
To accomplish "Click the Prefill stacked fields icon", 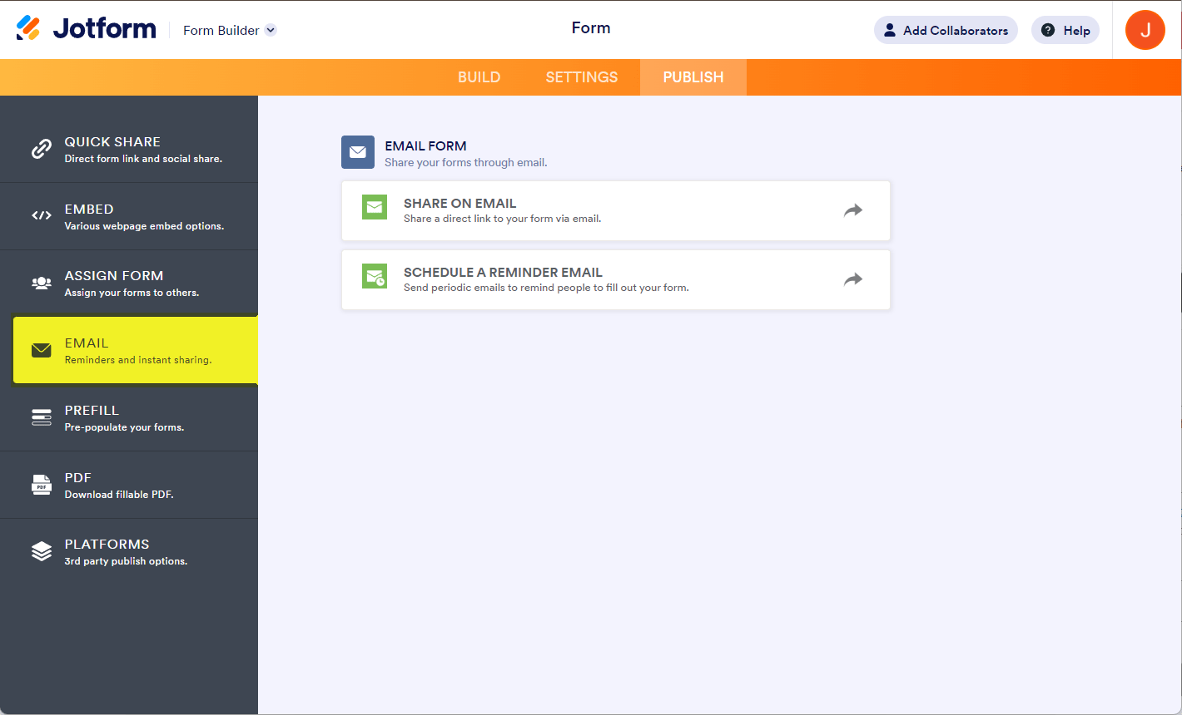I will 42,417.
